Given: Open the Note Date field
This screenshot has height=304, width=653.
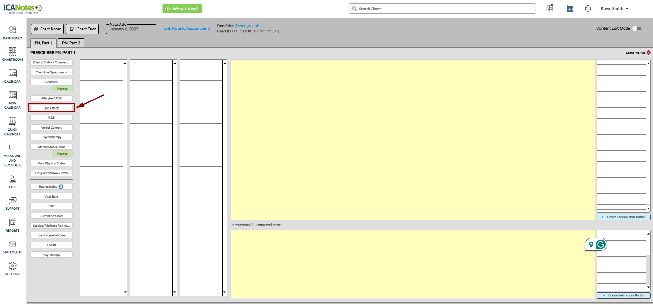Looking at the screenshot, I should (x=131, y=29).
